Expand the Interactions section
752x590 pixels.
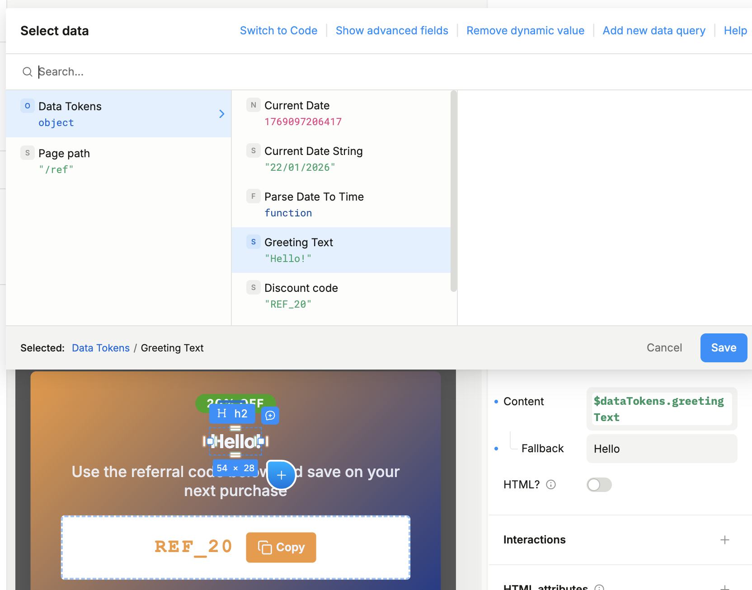coord(724,540)
